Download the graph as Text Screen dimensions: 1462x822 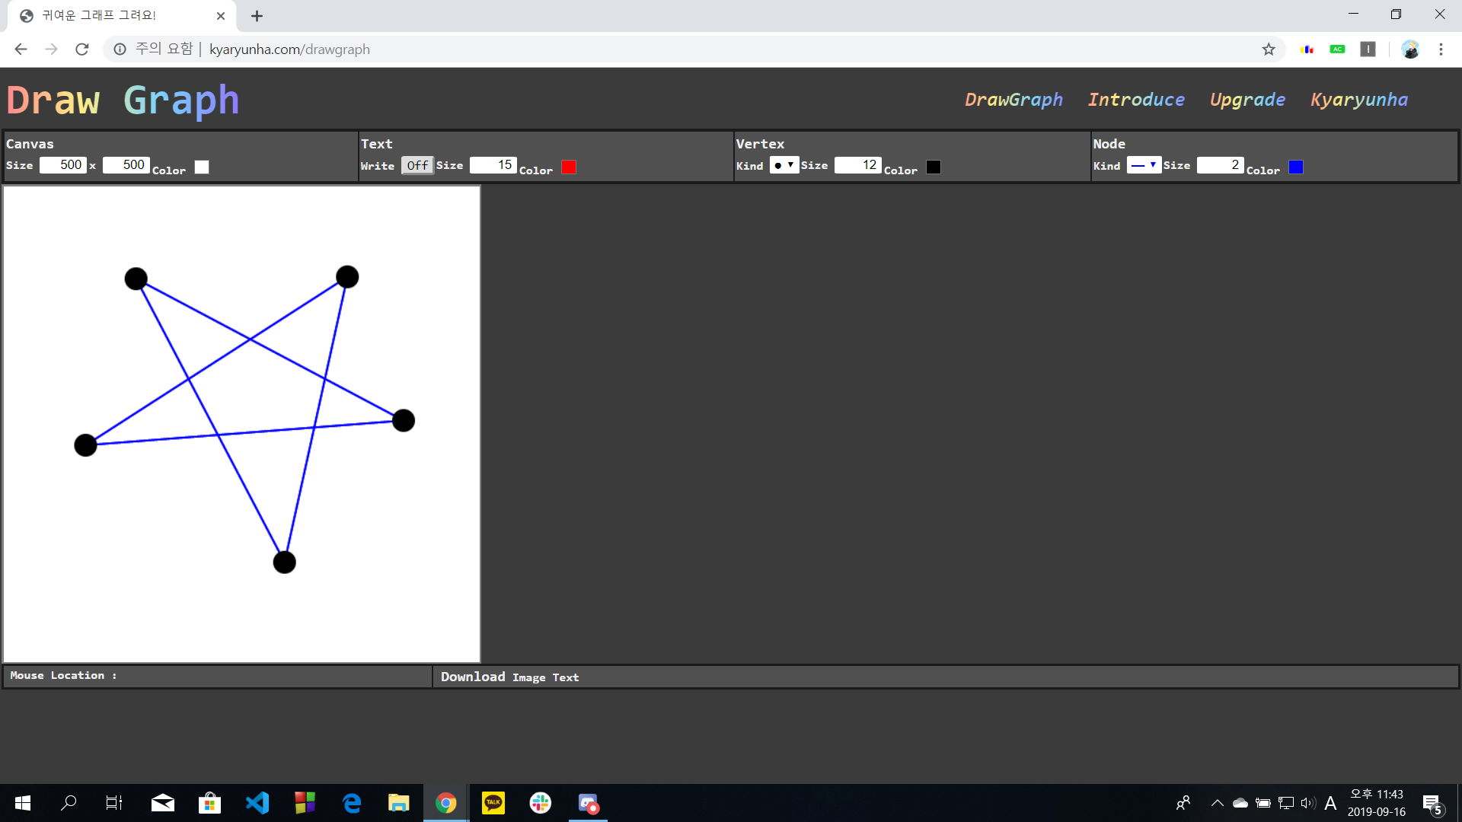pyautogui.click(x=566, y=678)
